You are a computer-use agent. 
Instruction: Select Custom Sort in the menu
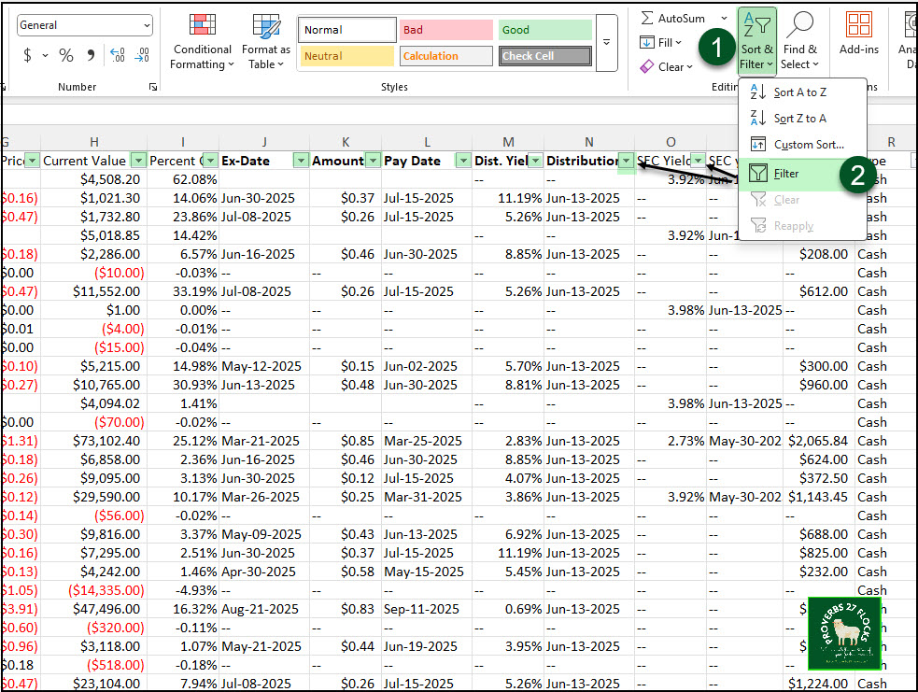point(808,145)
